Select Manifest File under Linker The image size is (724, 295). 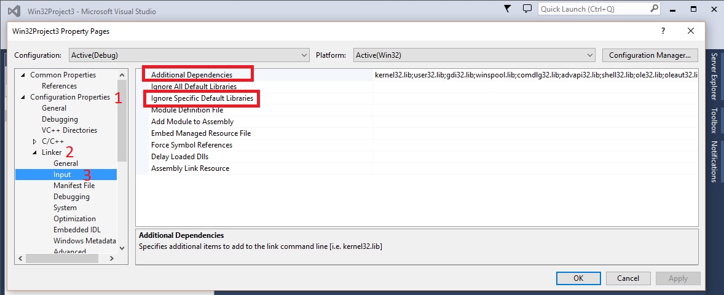coord(74,186)
